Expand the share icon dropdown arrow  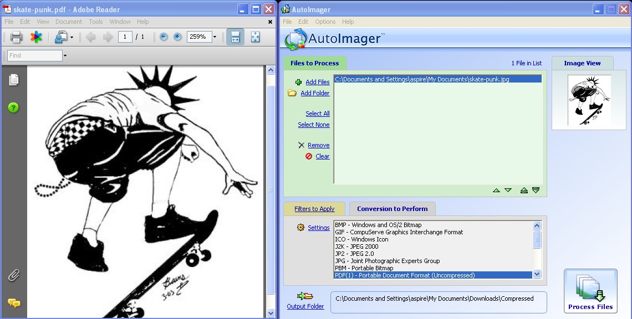(x=72, y=38)
